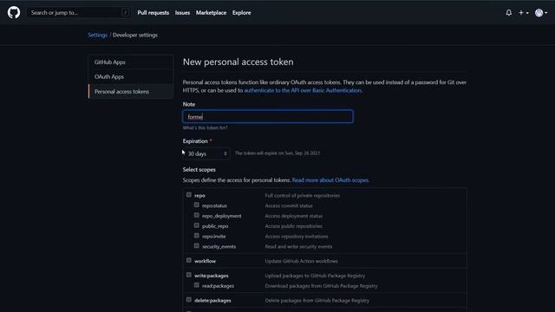Open Read more about OAuth scopes link
Screen dimensions: 555x312
[330, 180]
